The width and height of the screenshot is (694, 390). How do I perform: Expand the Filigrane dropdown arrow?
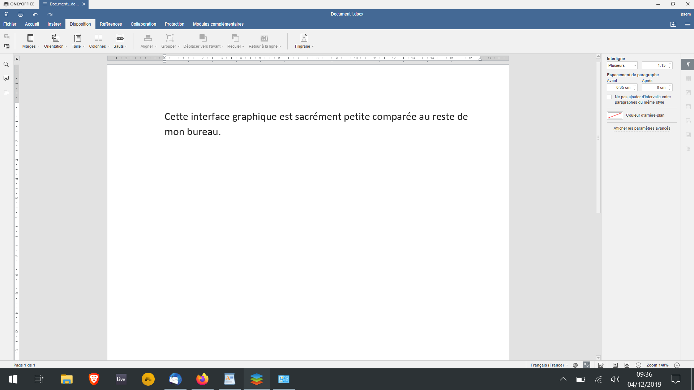click(x=313, y=47)
